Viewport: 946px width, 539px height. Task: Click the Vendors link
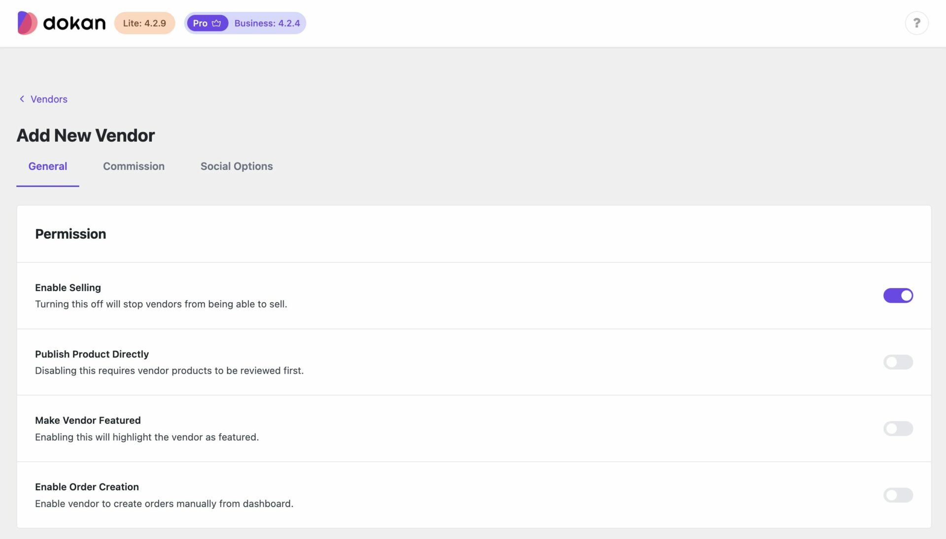point(49,99)
